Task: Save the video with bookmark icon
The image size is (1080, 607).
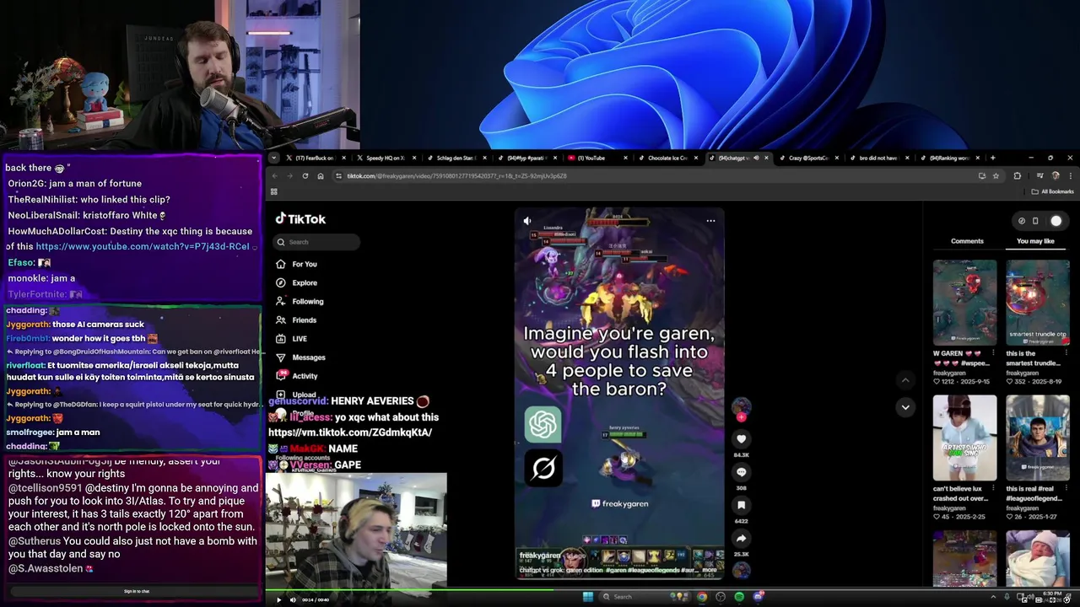Action: pyautogui.click(x=741, y=505)
